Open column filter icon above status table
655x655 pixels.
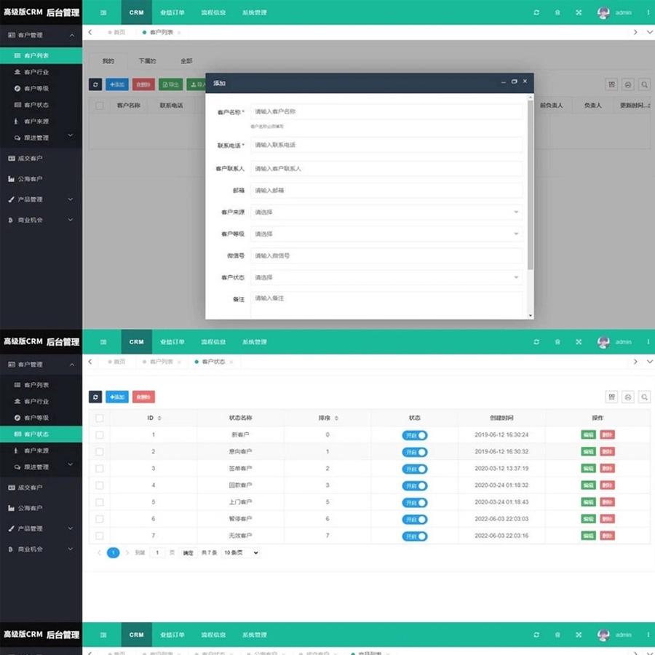[x=611, y=397]
